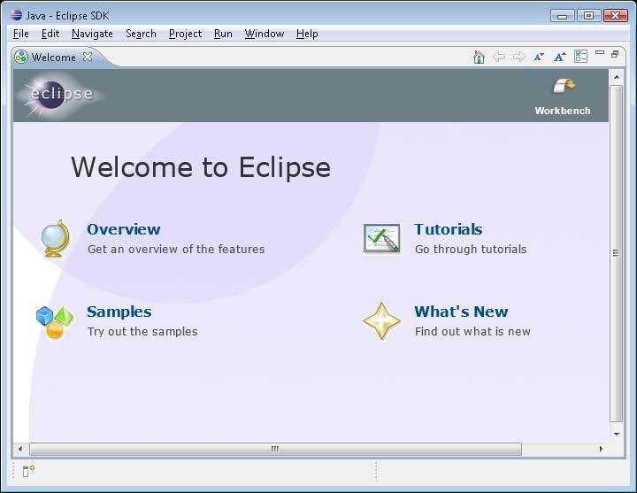Open the Navigate menu
This screenshot has height=493, width=637.
(92, 34)
